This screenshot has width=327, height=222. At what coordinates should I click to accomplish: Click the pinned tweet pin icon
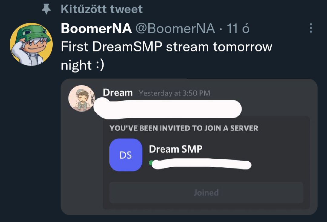pyautogui.click(x=46, y=9)
